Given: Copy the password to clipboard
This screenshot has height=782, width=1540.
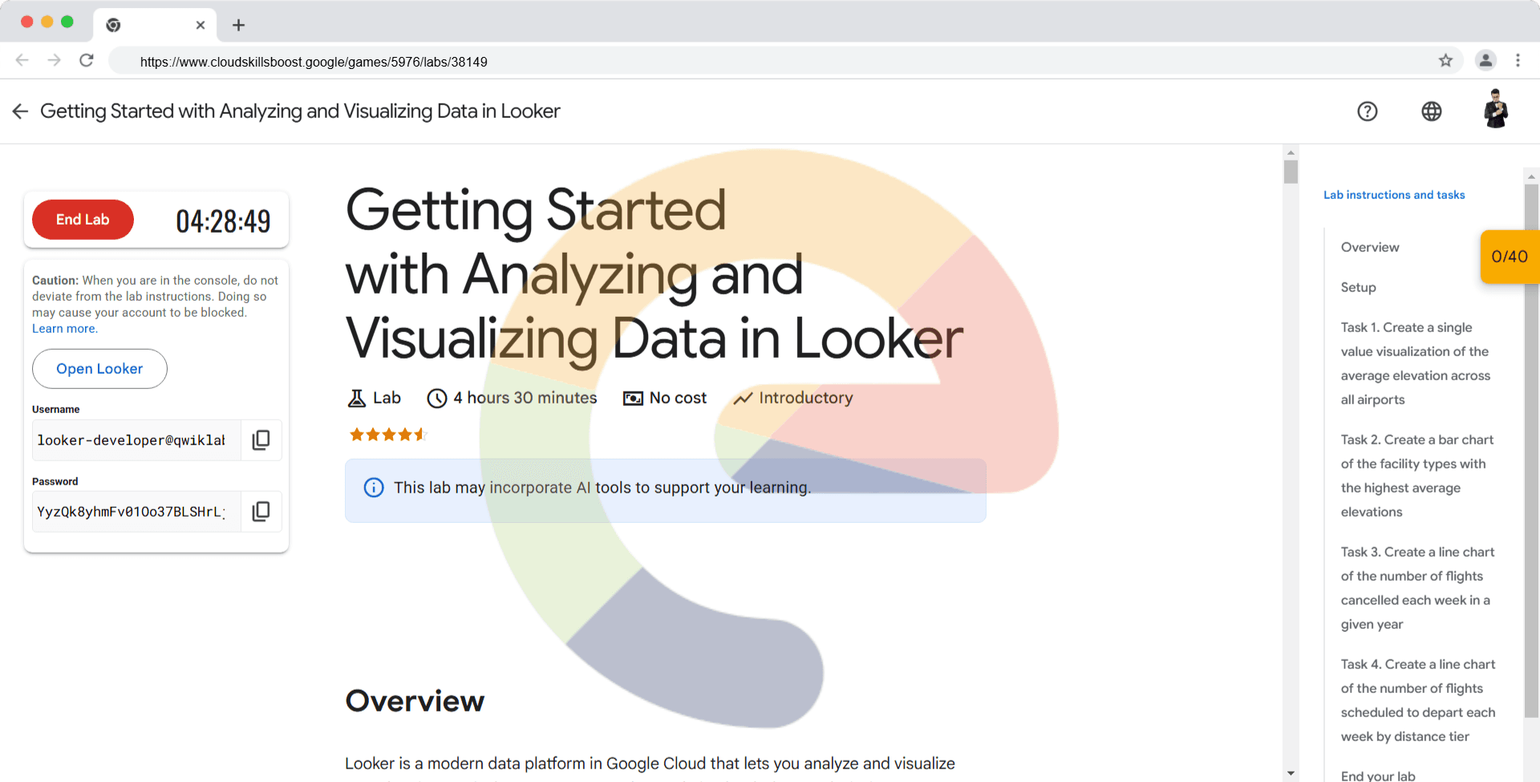Looking at the screenshot, I should click(261, 512).
